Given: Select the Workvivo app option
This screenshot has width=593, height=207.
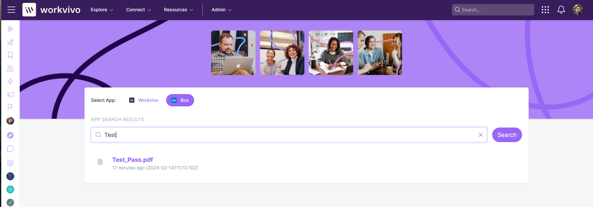Looking at the screenshot, I should pos(144,100).
